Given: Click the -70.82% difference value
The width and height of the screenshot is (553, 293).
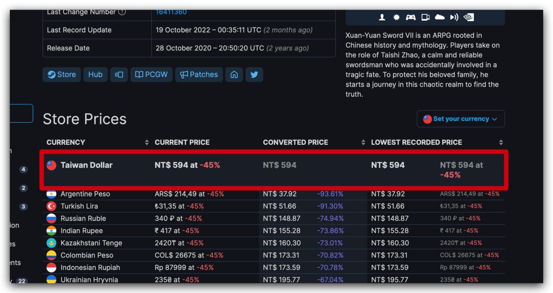Looking at the screenshot, I should click(x=330, y=255).
